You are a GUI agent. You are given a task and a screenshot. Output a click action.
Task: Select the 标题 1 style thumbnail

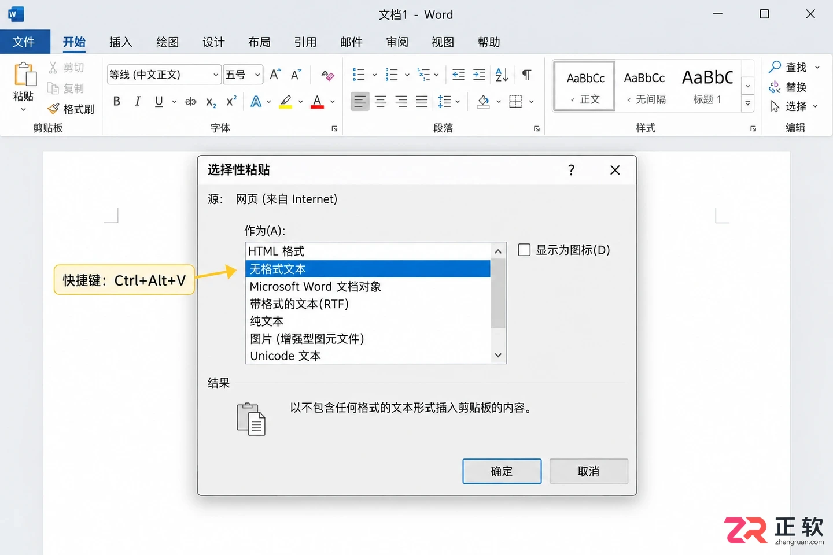pyautogui.click(x=707, y=86)
